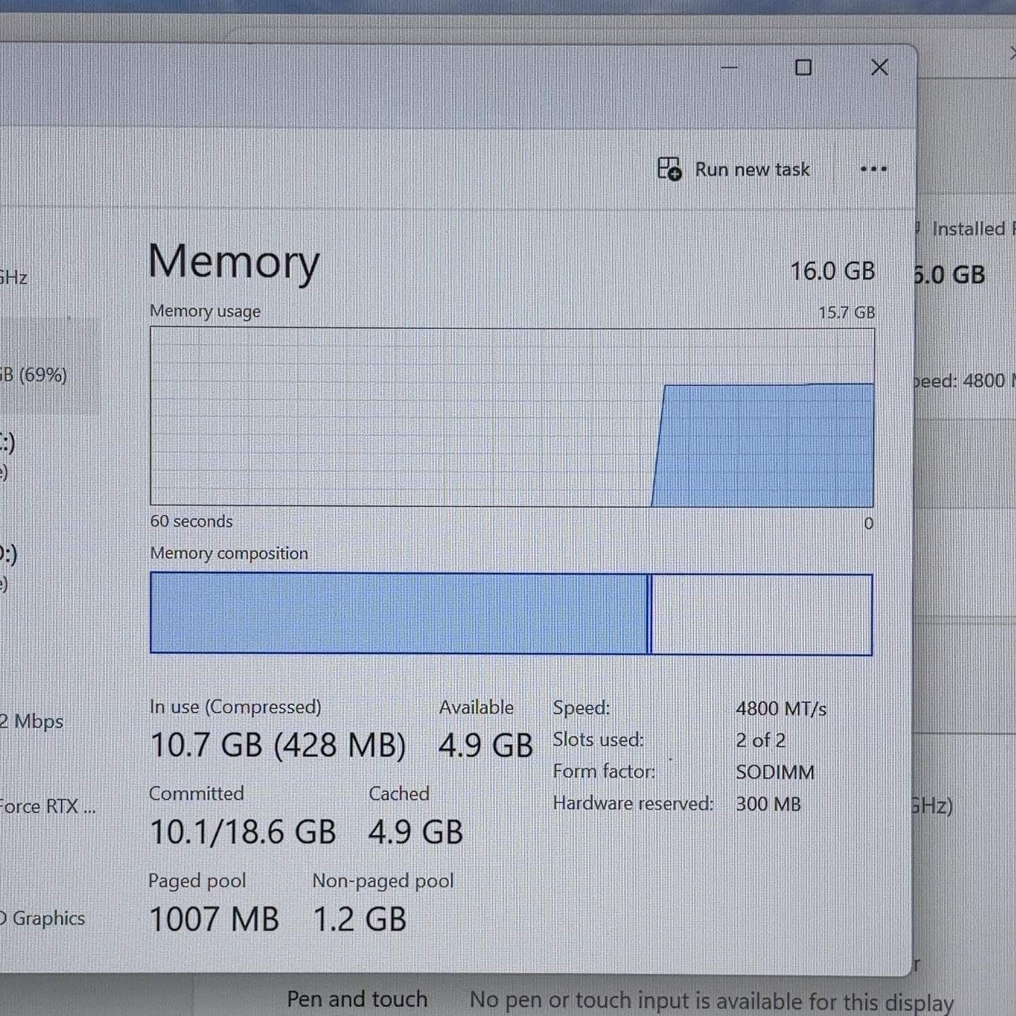Click the Memory usage graph
The height and width of the screenshot is (1016, 1016).
tap(511, 417)
